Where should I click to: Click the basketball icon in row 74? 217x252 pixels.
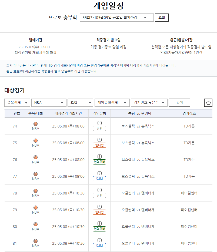(36, 124)
